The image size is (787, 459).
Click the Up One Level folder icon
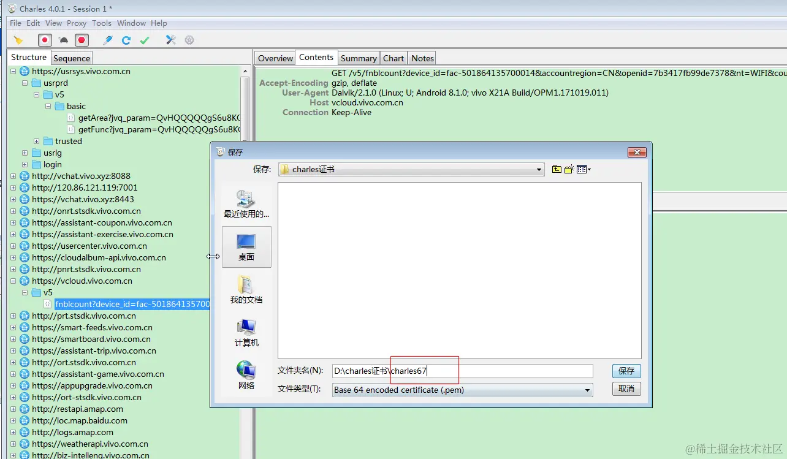(x=557, y=169)
